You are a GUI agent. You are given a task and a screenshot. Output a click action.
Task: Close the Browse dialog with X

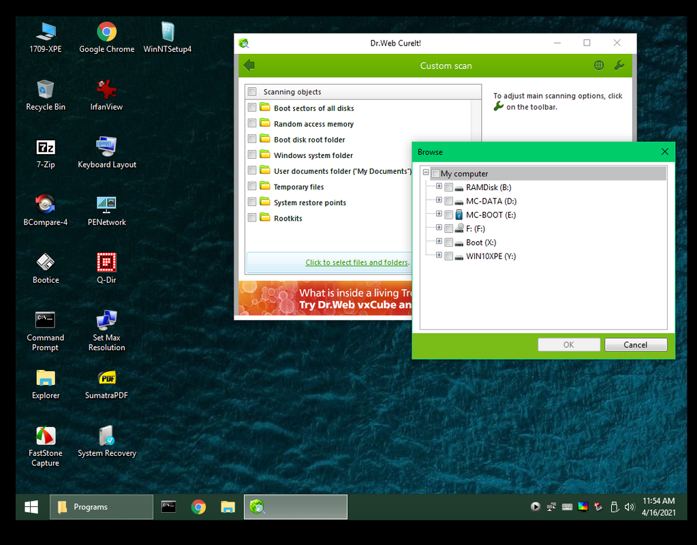pos(664,152)
